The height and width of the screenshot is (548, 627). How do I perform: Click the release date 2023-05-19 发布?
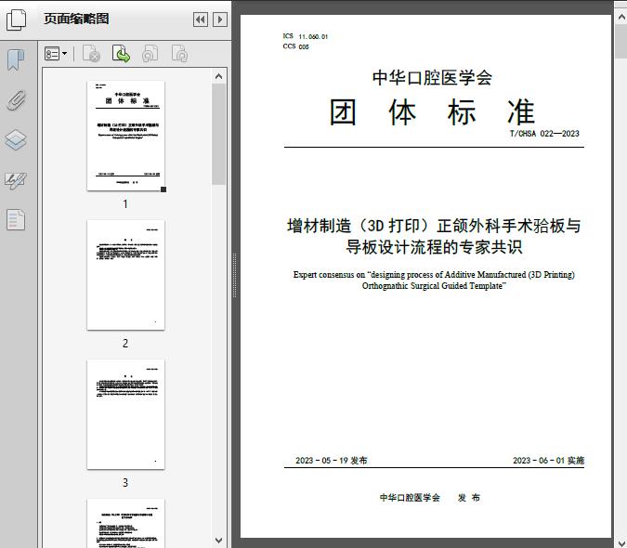coord(331,461)
